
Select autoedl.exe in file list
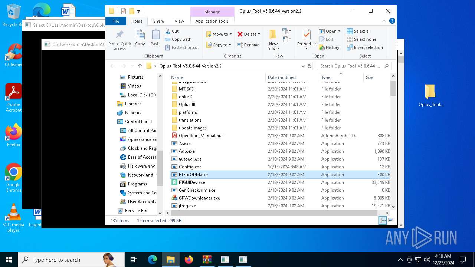190,159
